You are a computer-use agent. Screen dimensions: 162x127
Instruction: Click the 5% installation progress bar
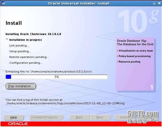(57, 77)
